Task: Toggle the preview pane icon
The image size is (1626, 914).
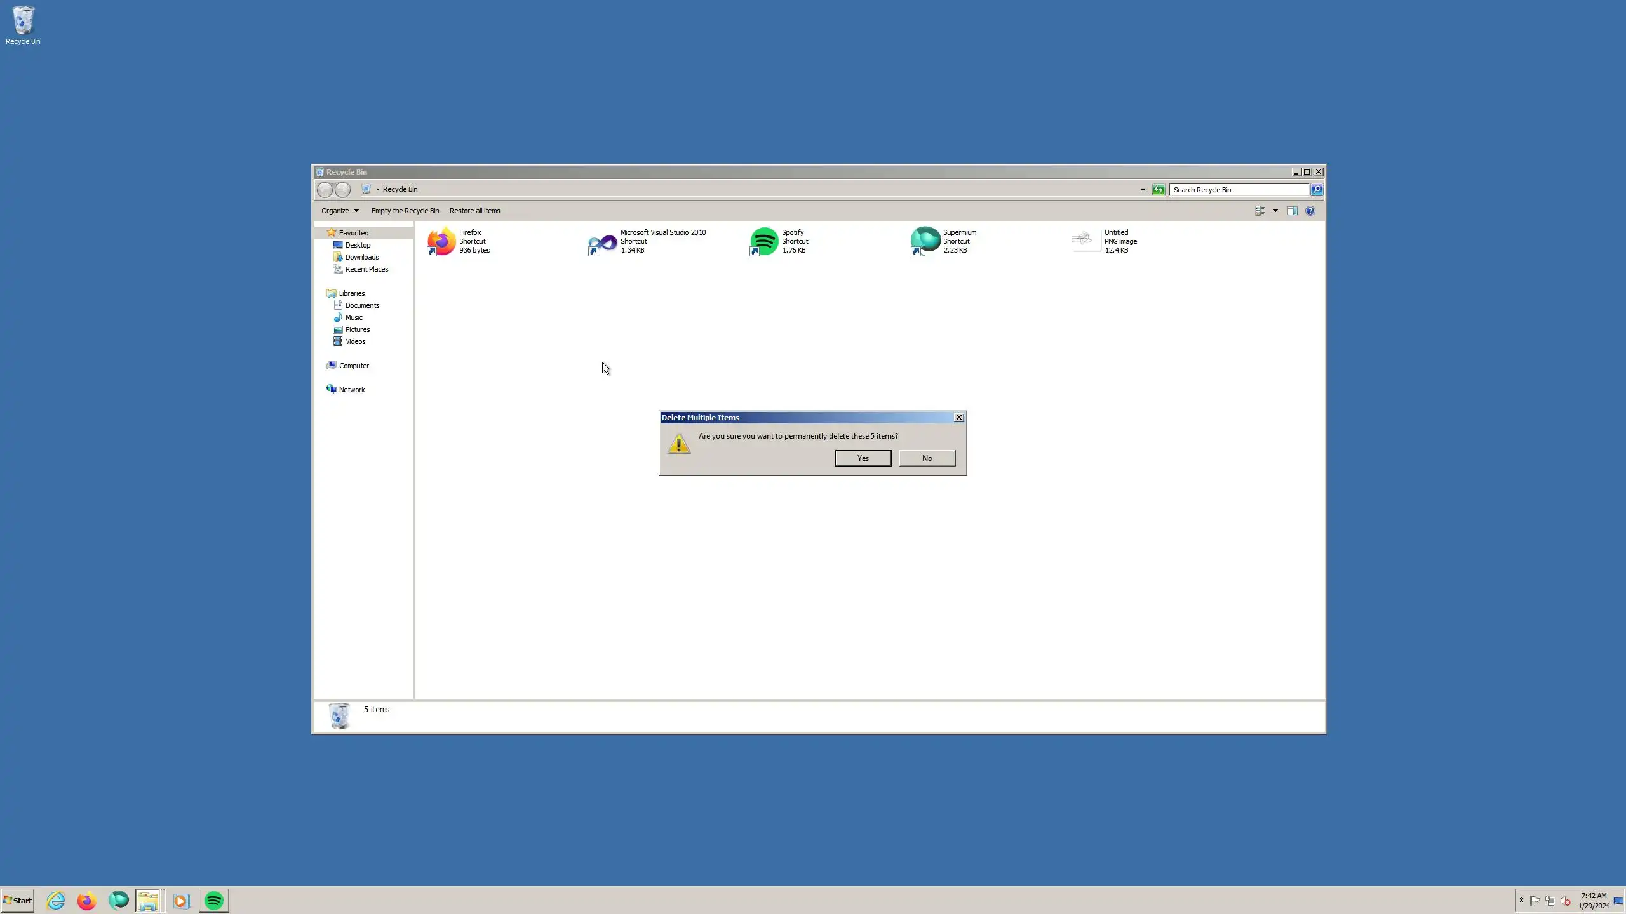Action: [x=1292, y=211]
